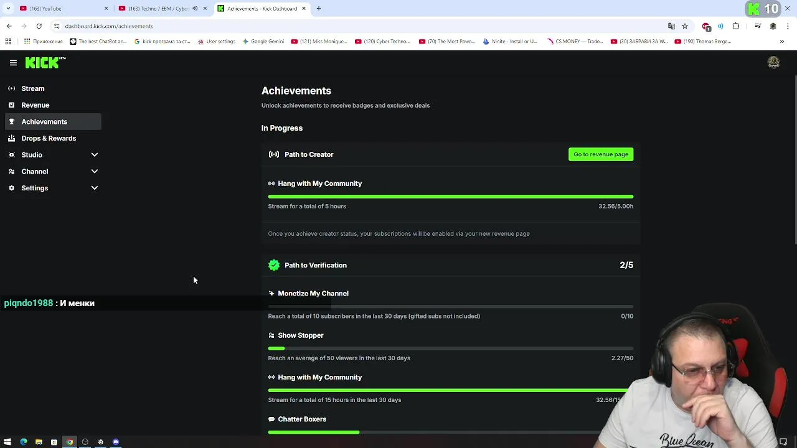Reload the page
The width and height of the screenshot is (797, 448).
pyautogui.click(x=39, y=26)
